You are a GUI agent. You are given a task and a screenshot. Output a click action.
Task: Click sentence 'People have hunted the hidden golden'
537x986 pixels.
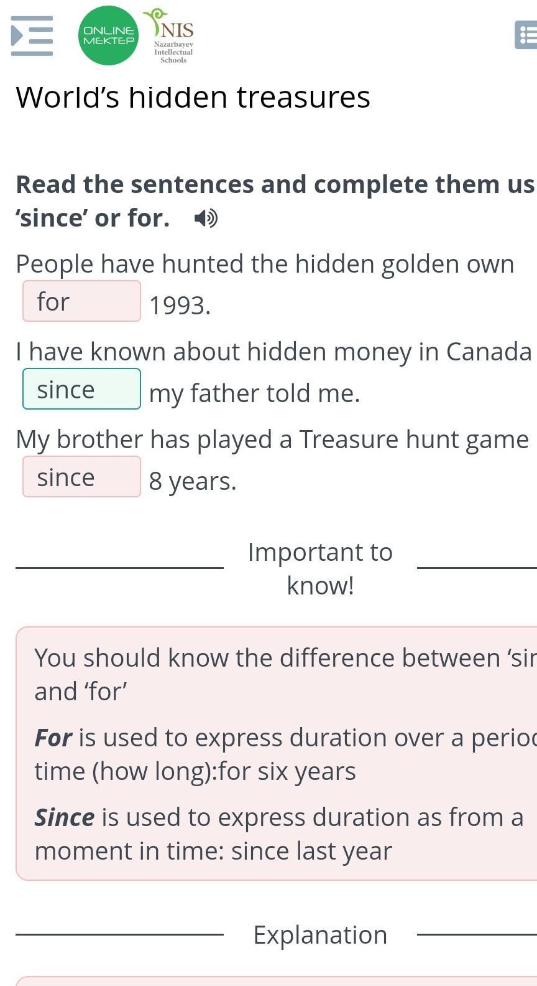tap(265, 264)
